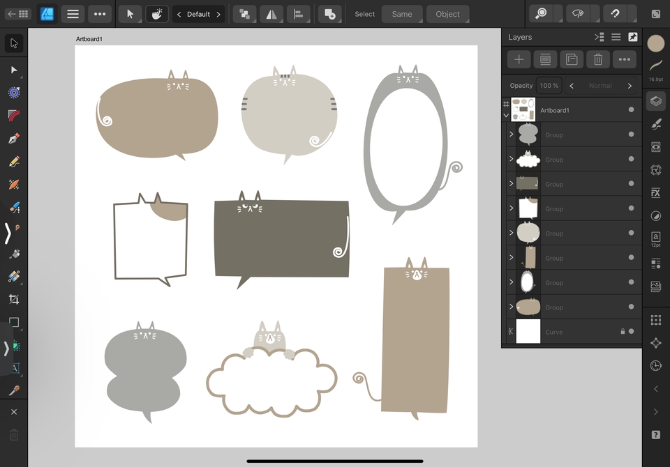Screen dimensions: 670x467
Task: Open the Layers panel list menu
Action: tap(616, 37)
